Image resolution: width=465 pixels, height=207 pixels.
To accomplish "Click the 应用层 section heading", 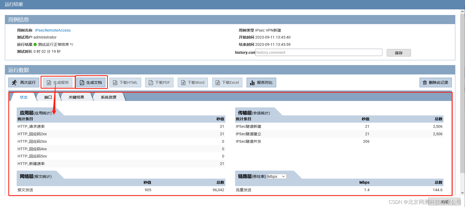I will pyautogui.click(x=36, y=113).
